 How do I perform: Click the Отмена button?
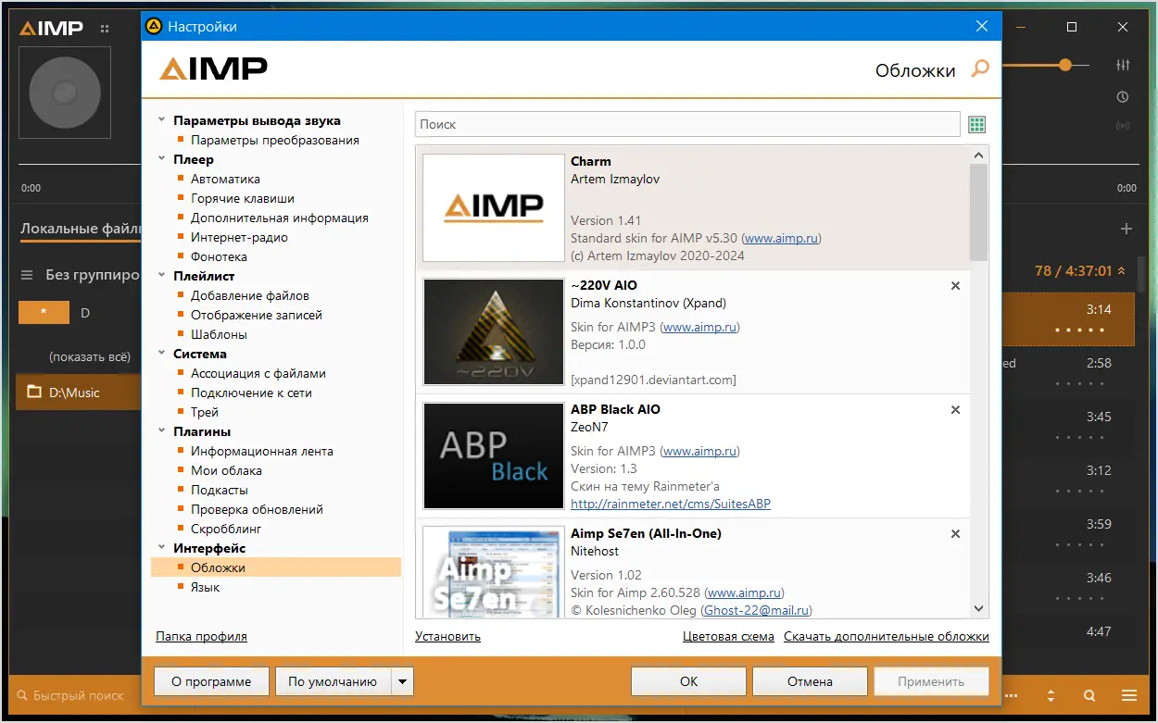(810, 681)
